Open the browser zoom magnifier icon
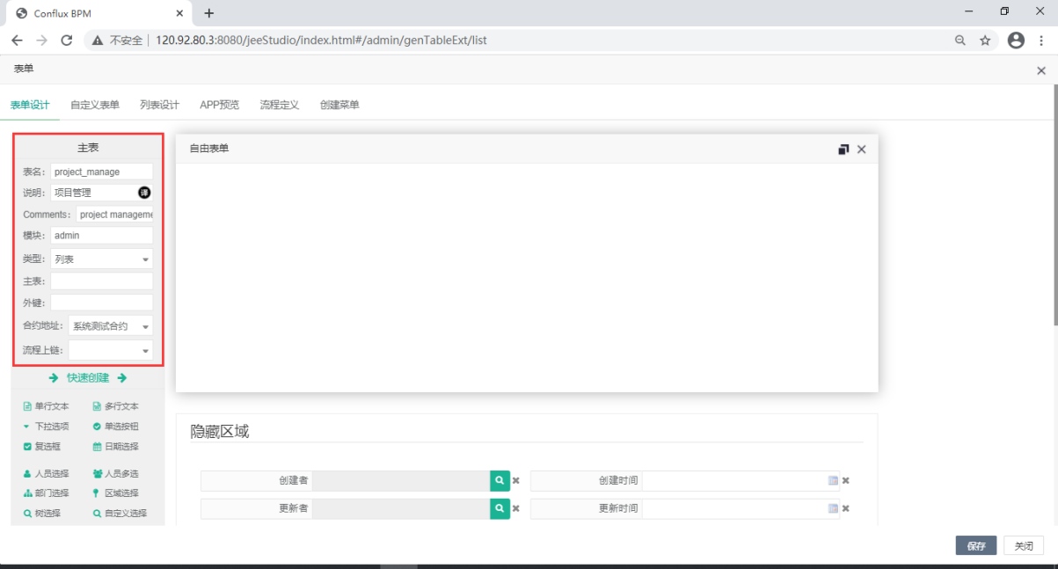Viewport: 1058px width, 569px height. (960, 40)
